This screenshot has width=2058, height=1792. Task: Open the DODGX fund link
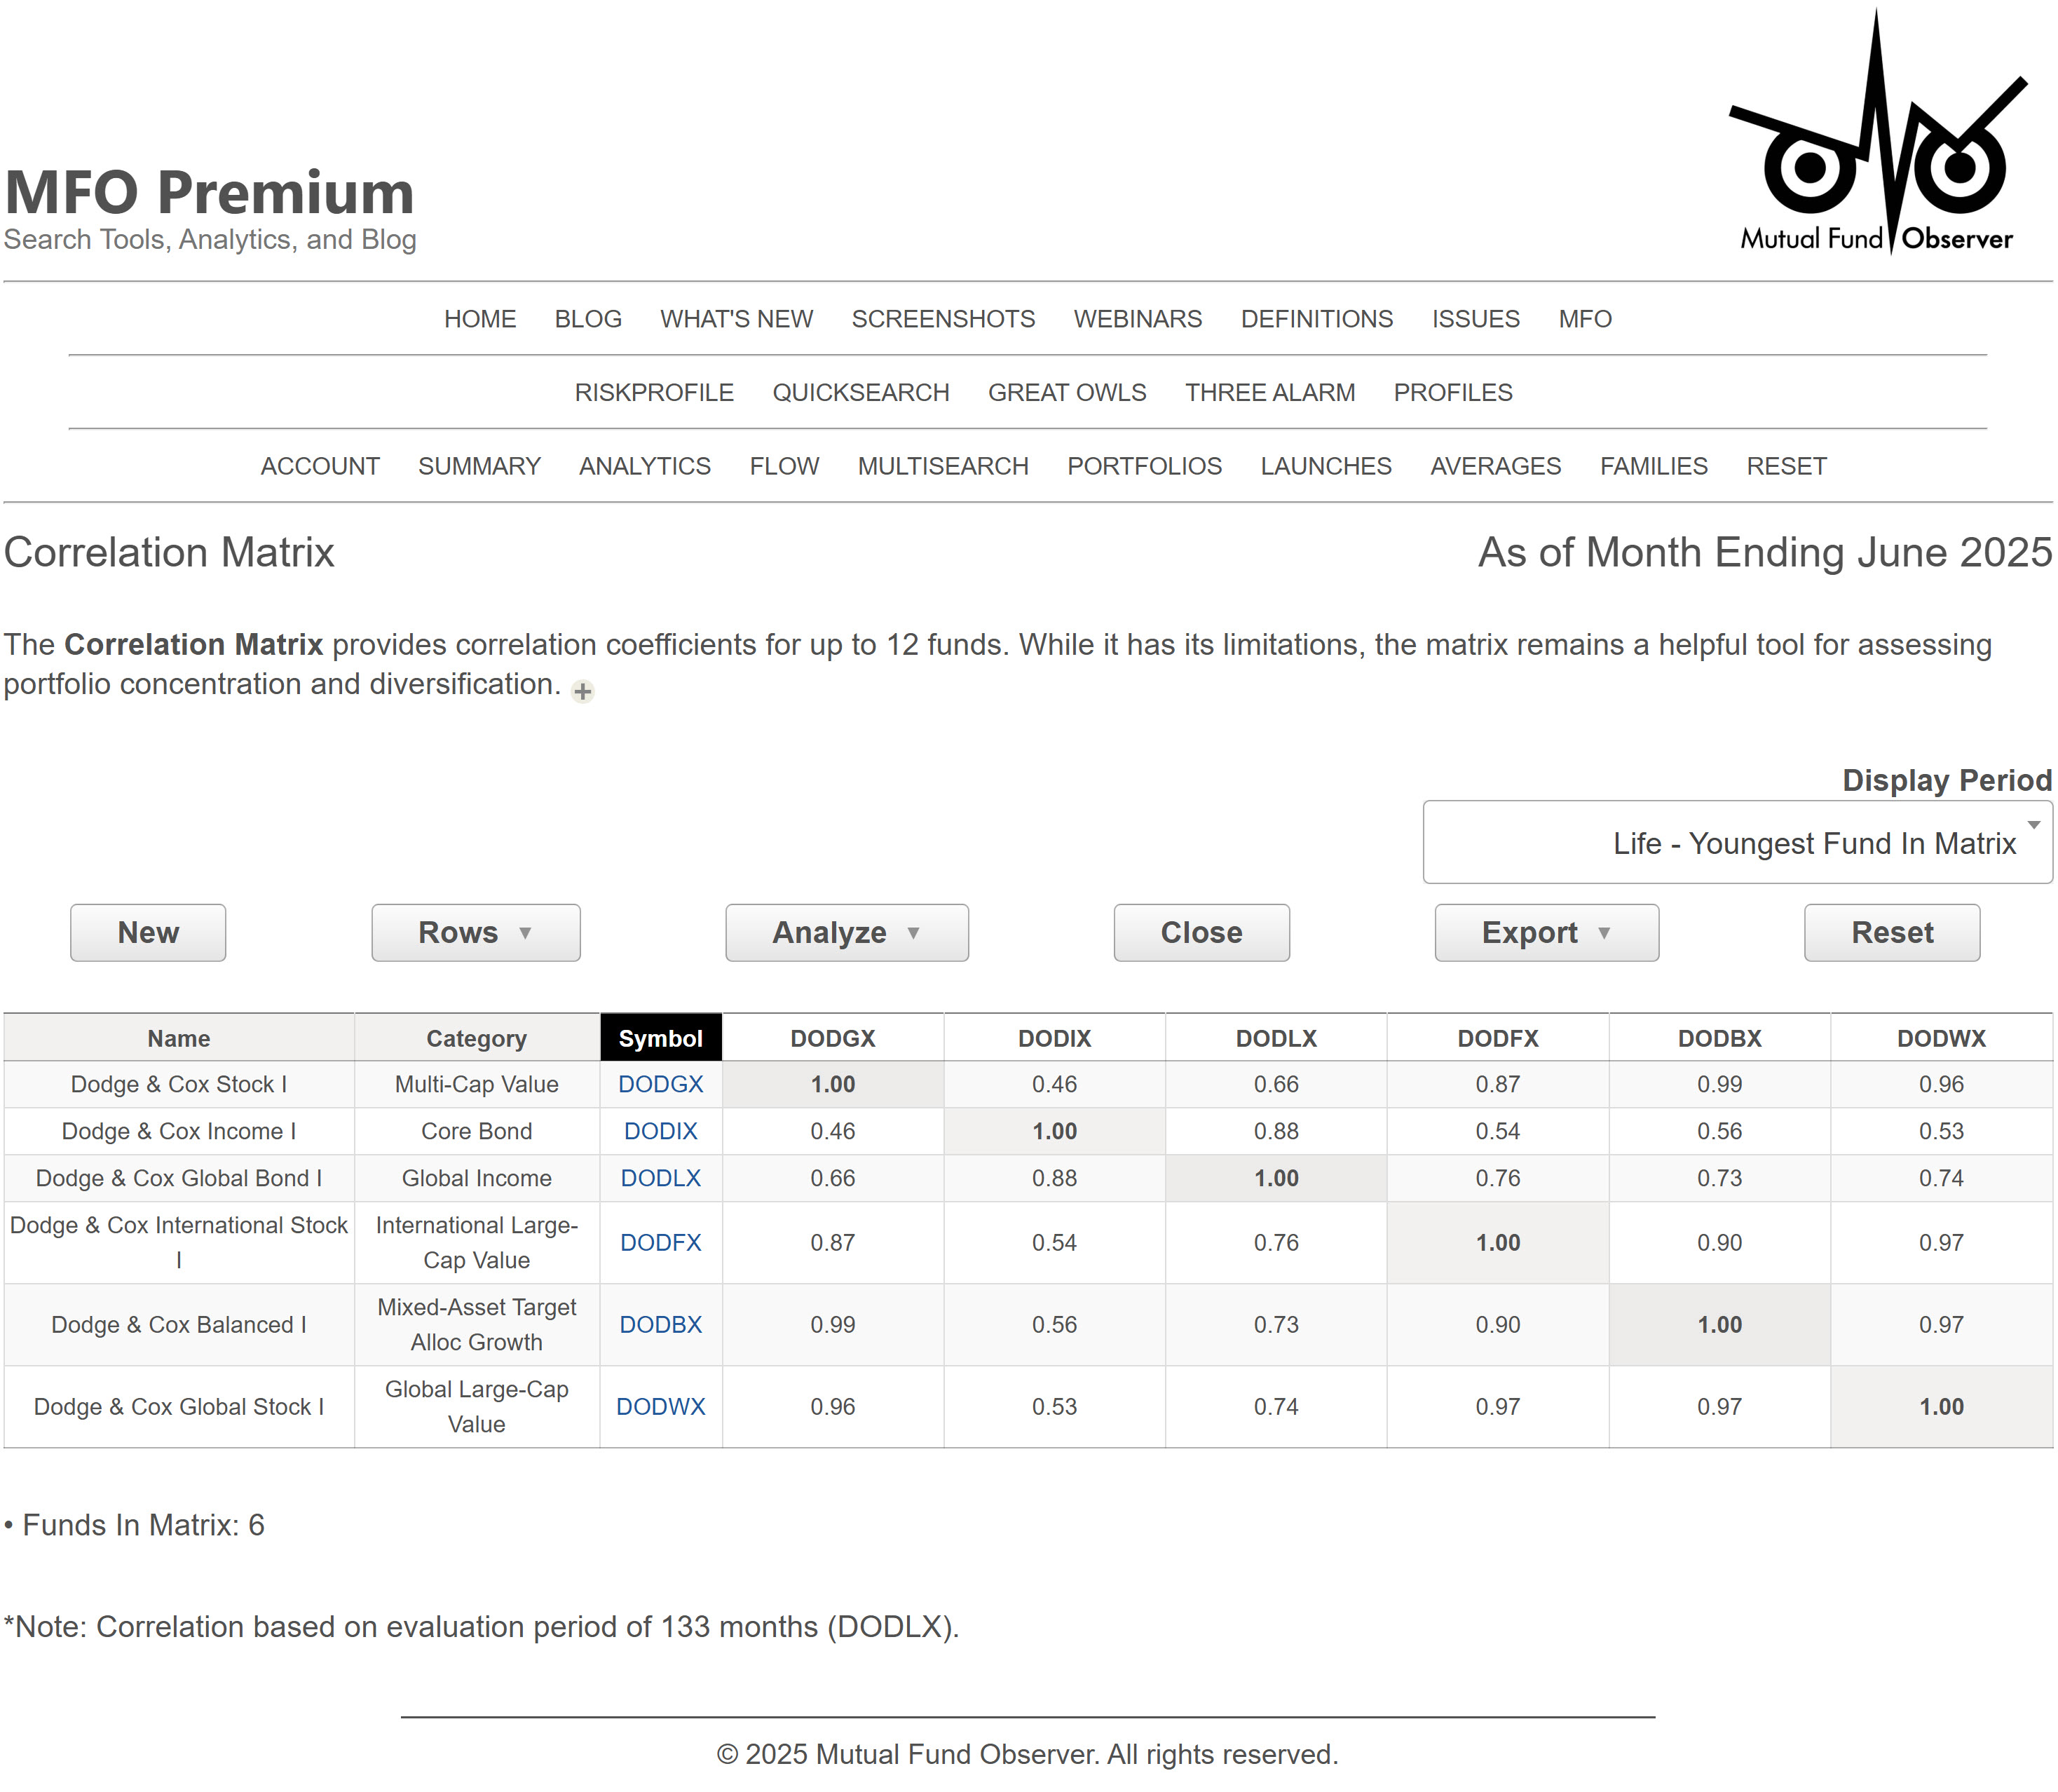click(x=660, y=1083)
